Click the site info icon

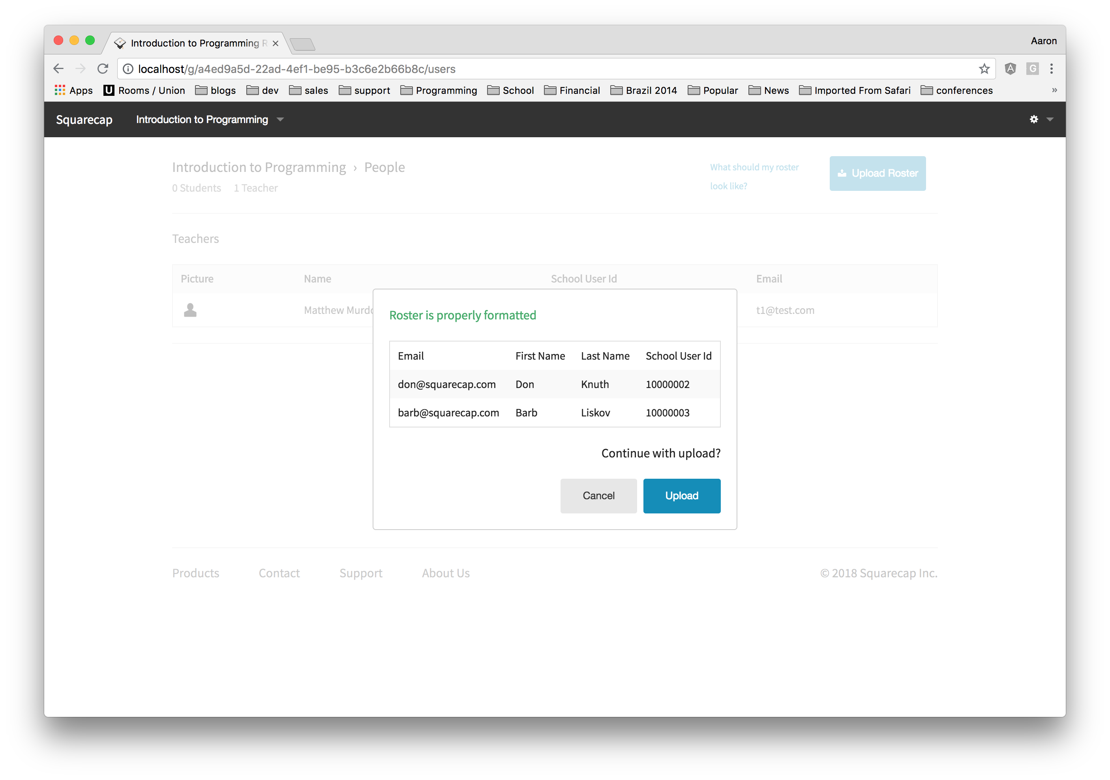click(128, 69)
